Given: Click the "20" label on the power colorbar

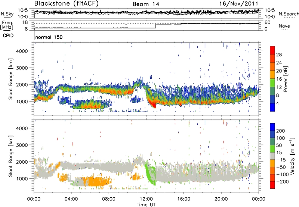Looking at the screenshot, I should (x=279, y=71).
